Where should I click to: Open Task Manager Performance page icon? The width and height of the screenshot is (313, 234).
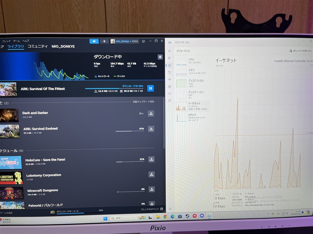point(169,65)
